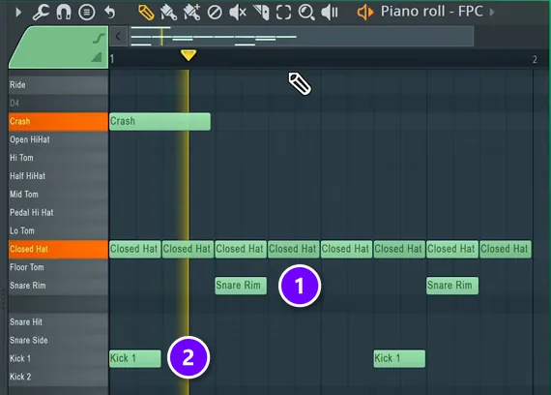551x395 pixels.
Task: Open the piano roll menu arrow
Action: [18, 13]
